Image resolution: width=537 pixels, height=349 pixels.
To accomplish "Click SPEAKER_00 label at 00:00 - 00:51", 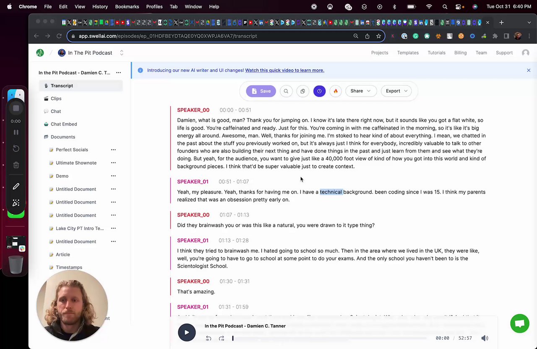I will pos(193,110).
